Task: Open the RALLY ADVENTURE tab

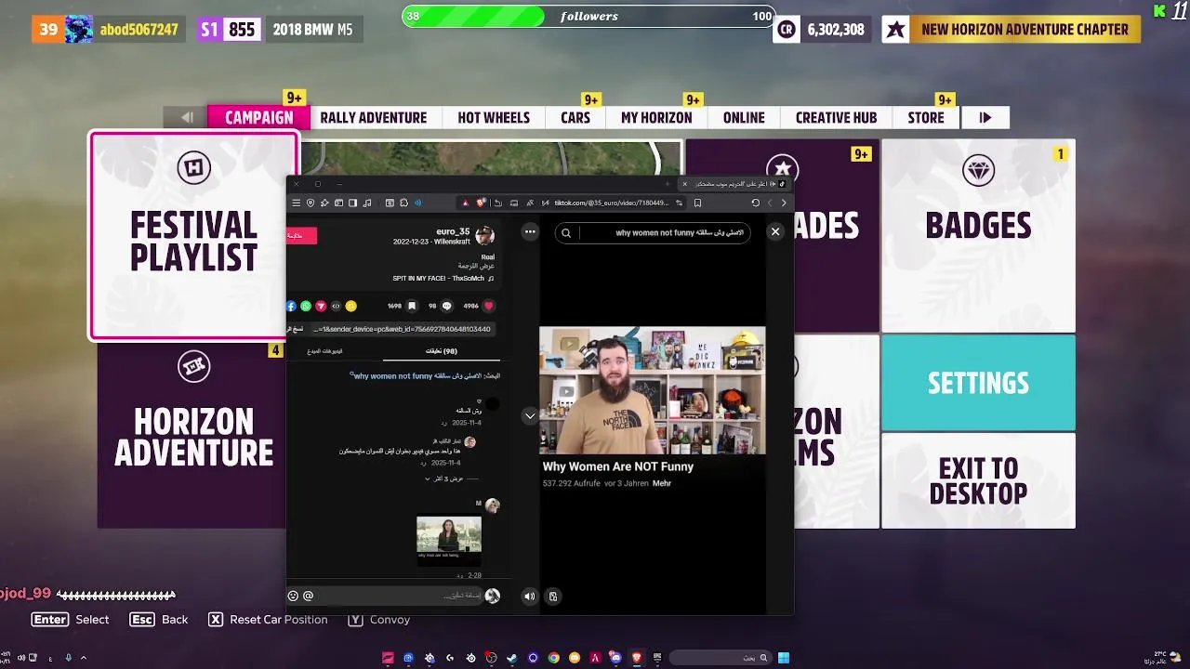Action: tap(374, 118)
